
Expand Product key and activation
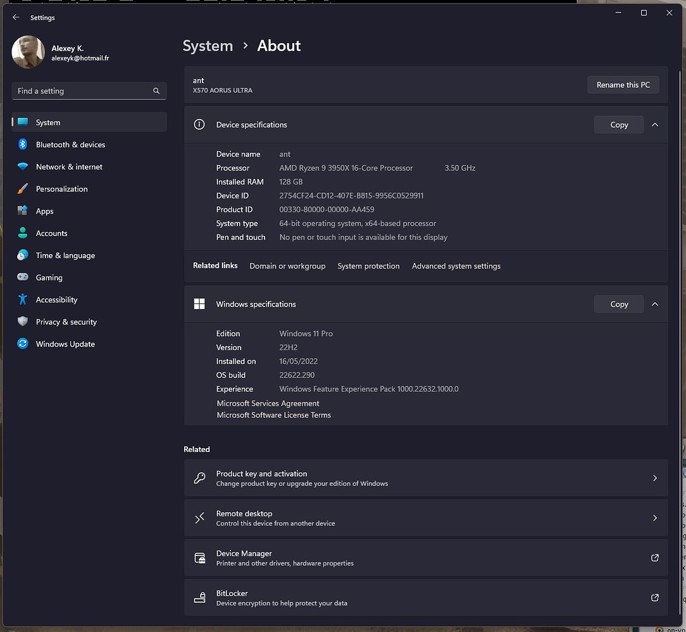click(426, 478)
